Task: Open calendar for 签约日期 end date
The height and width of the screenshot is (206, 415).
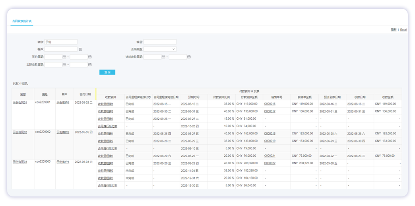Action: click(x=90, y=57)
